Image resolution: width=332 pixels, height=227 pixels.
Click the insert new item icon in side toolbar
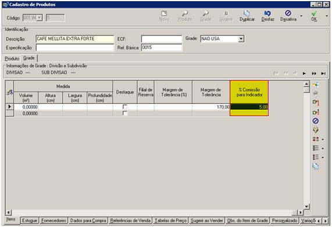coord(316,85)
